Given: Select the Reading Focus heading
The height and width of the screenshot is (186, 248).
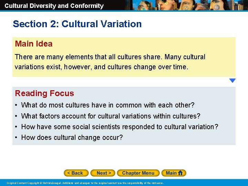Looking at the screenshot, I should coord(44,93).
